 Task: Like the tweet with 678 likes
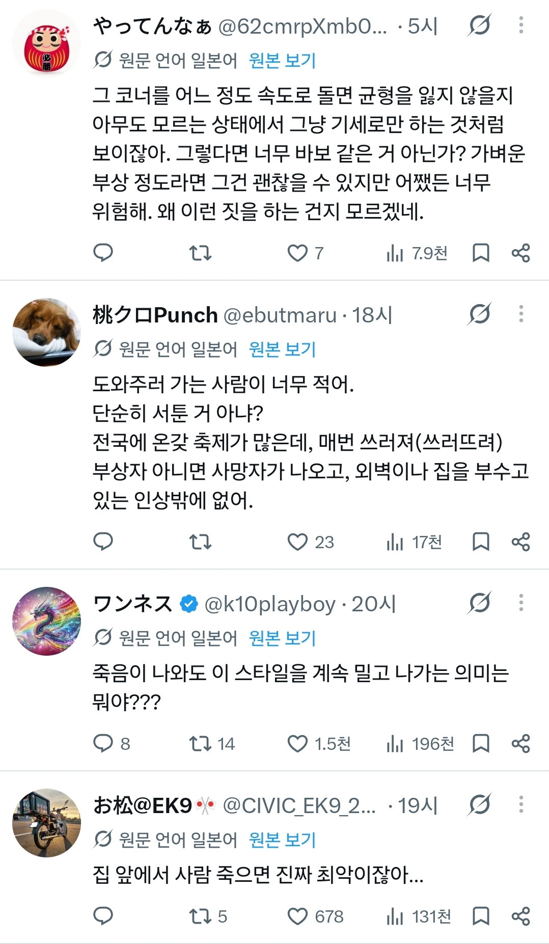pos(315,916)
